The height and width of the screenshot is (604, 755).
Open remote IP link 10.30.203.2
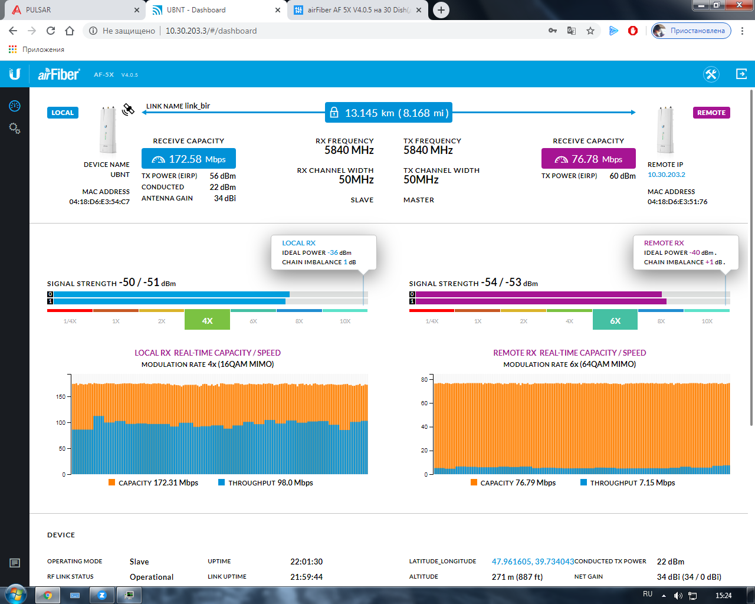pyautogui.click(x=667, y=175)
